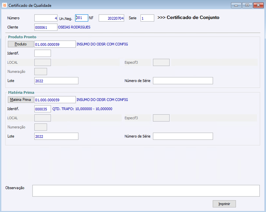
Task: Open the Produto lookup button
Action: click(21, 44)
